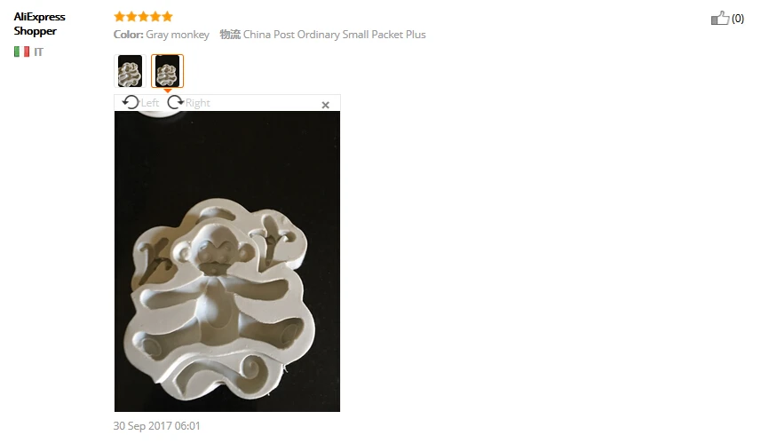The width and height of the screenshot is (761, 443).
Task: Click the 'Gray monkey' color text
Action: [178, 35]
